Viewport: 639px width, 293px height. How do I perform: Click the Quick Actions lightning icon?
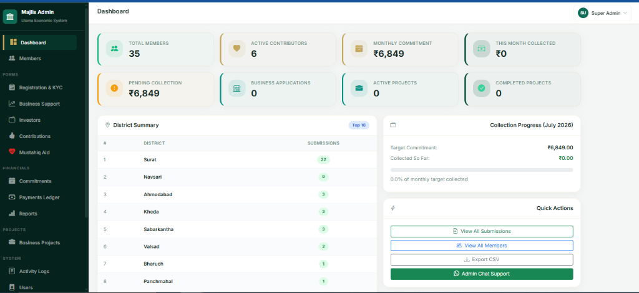click(x=393, y=208)
